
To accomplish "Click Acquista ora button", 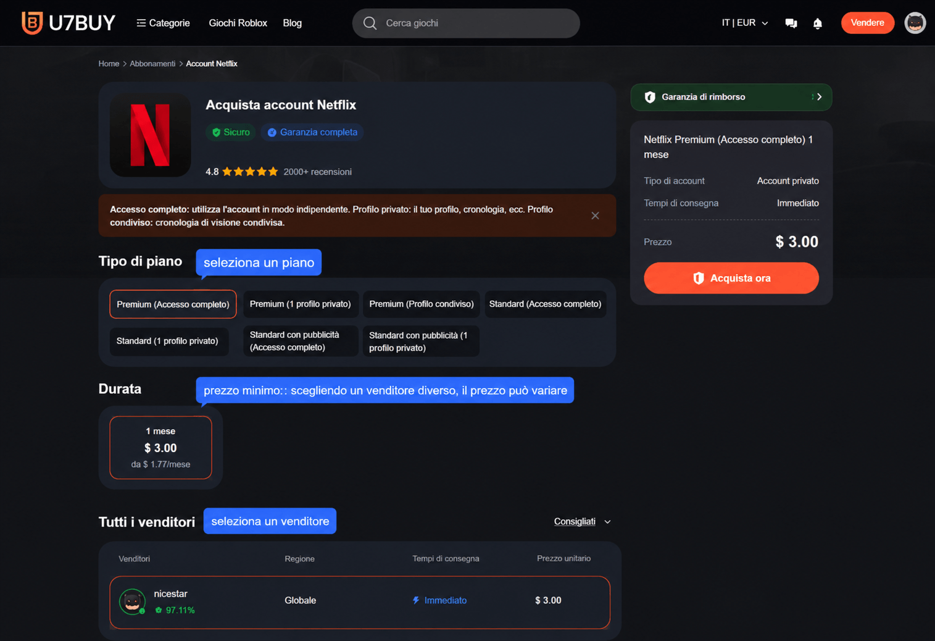I will (x=731, y=278).
